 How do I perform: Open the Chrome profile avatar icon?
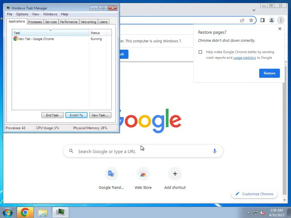(271, 20)
